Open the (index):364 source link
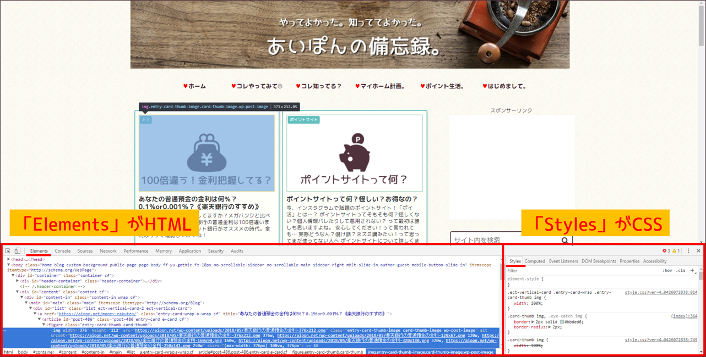The width and height of the screenshot is (706, 357). pyautogui.click(x=685, y=316)
